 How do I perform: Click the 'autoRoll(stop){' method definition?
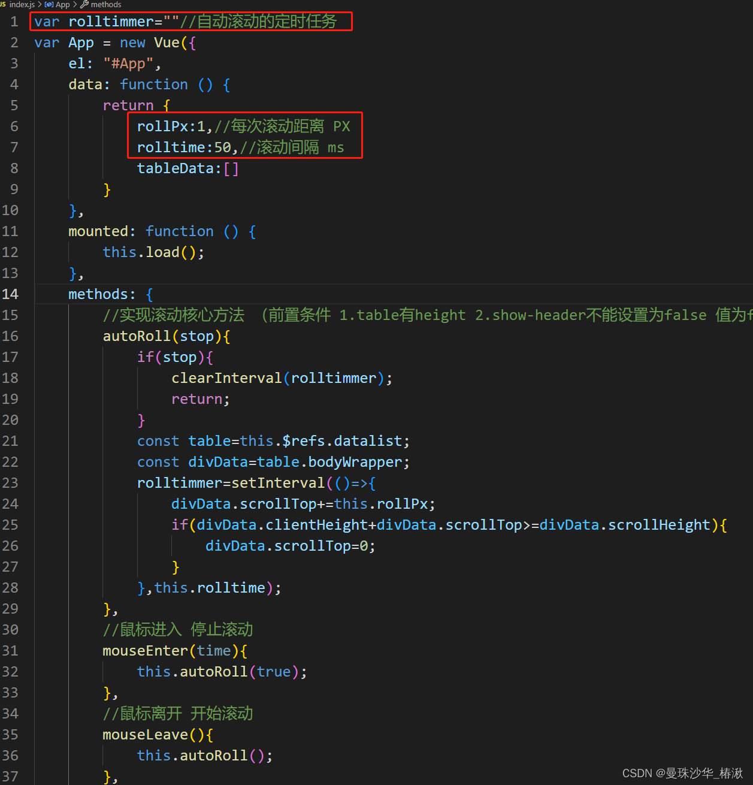(x=167, y=336)
